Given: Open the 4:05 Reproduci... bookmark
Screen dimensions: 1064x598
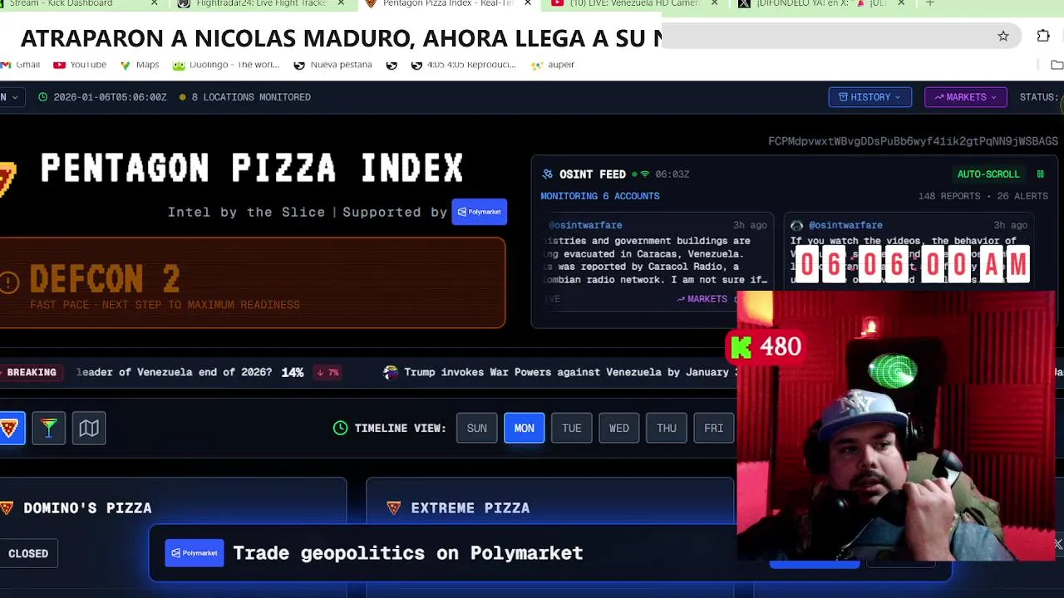Looking at the screenshot, I should 463,65.
